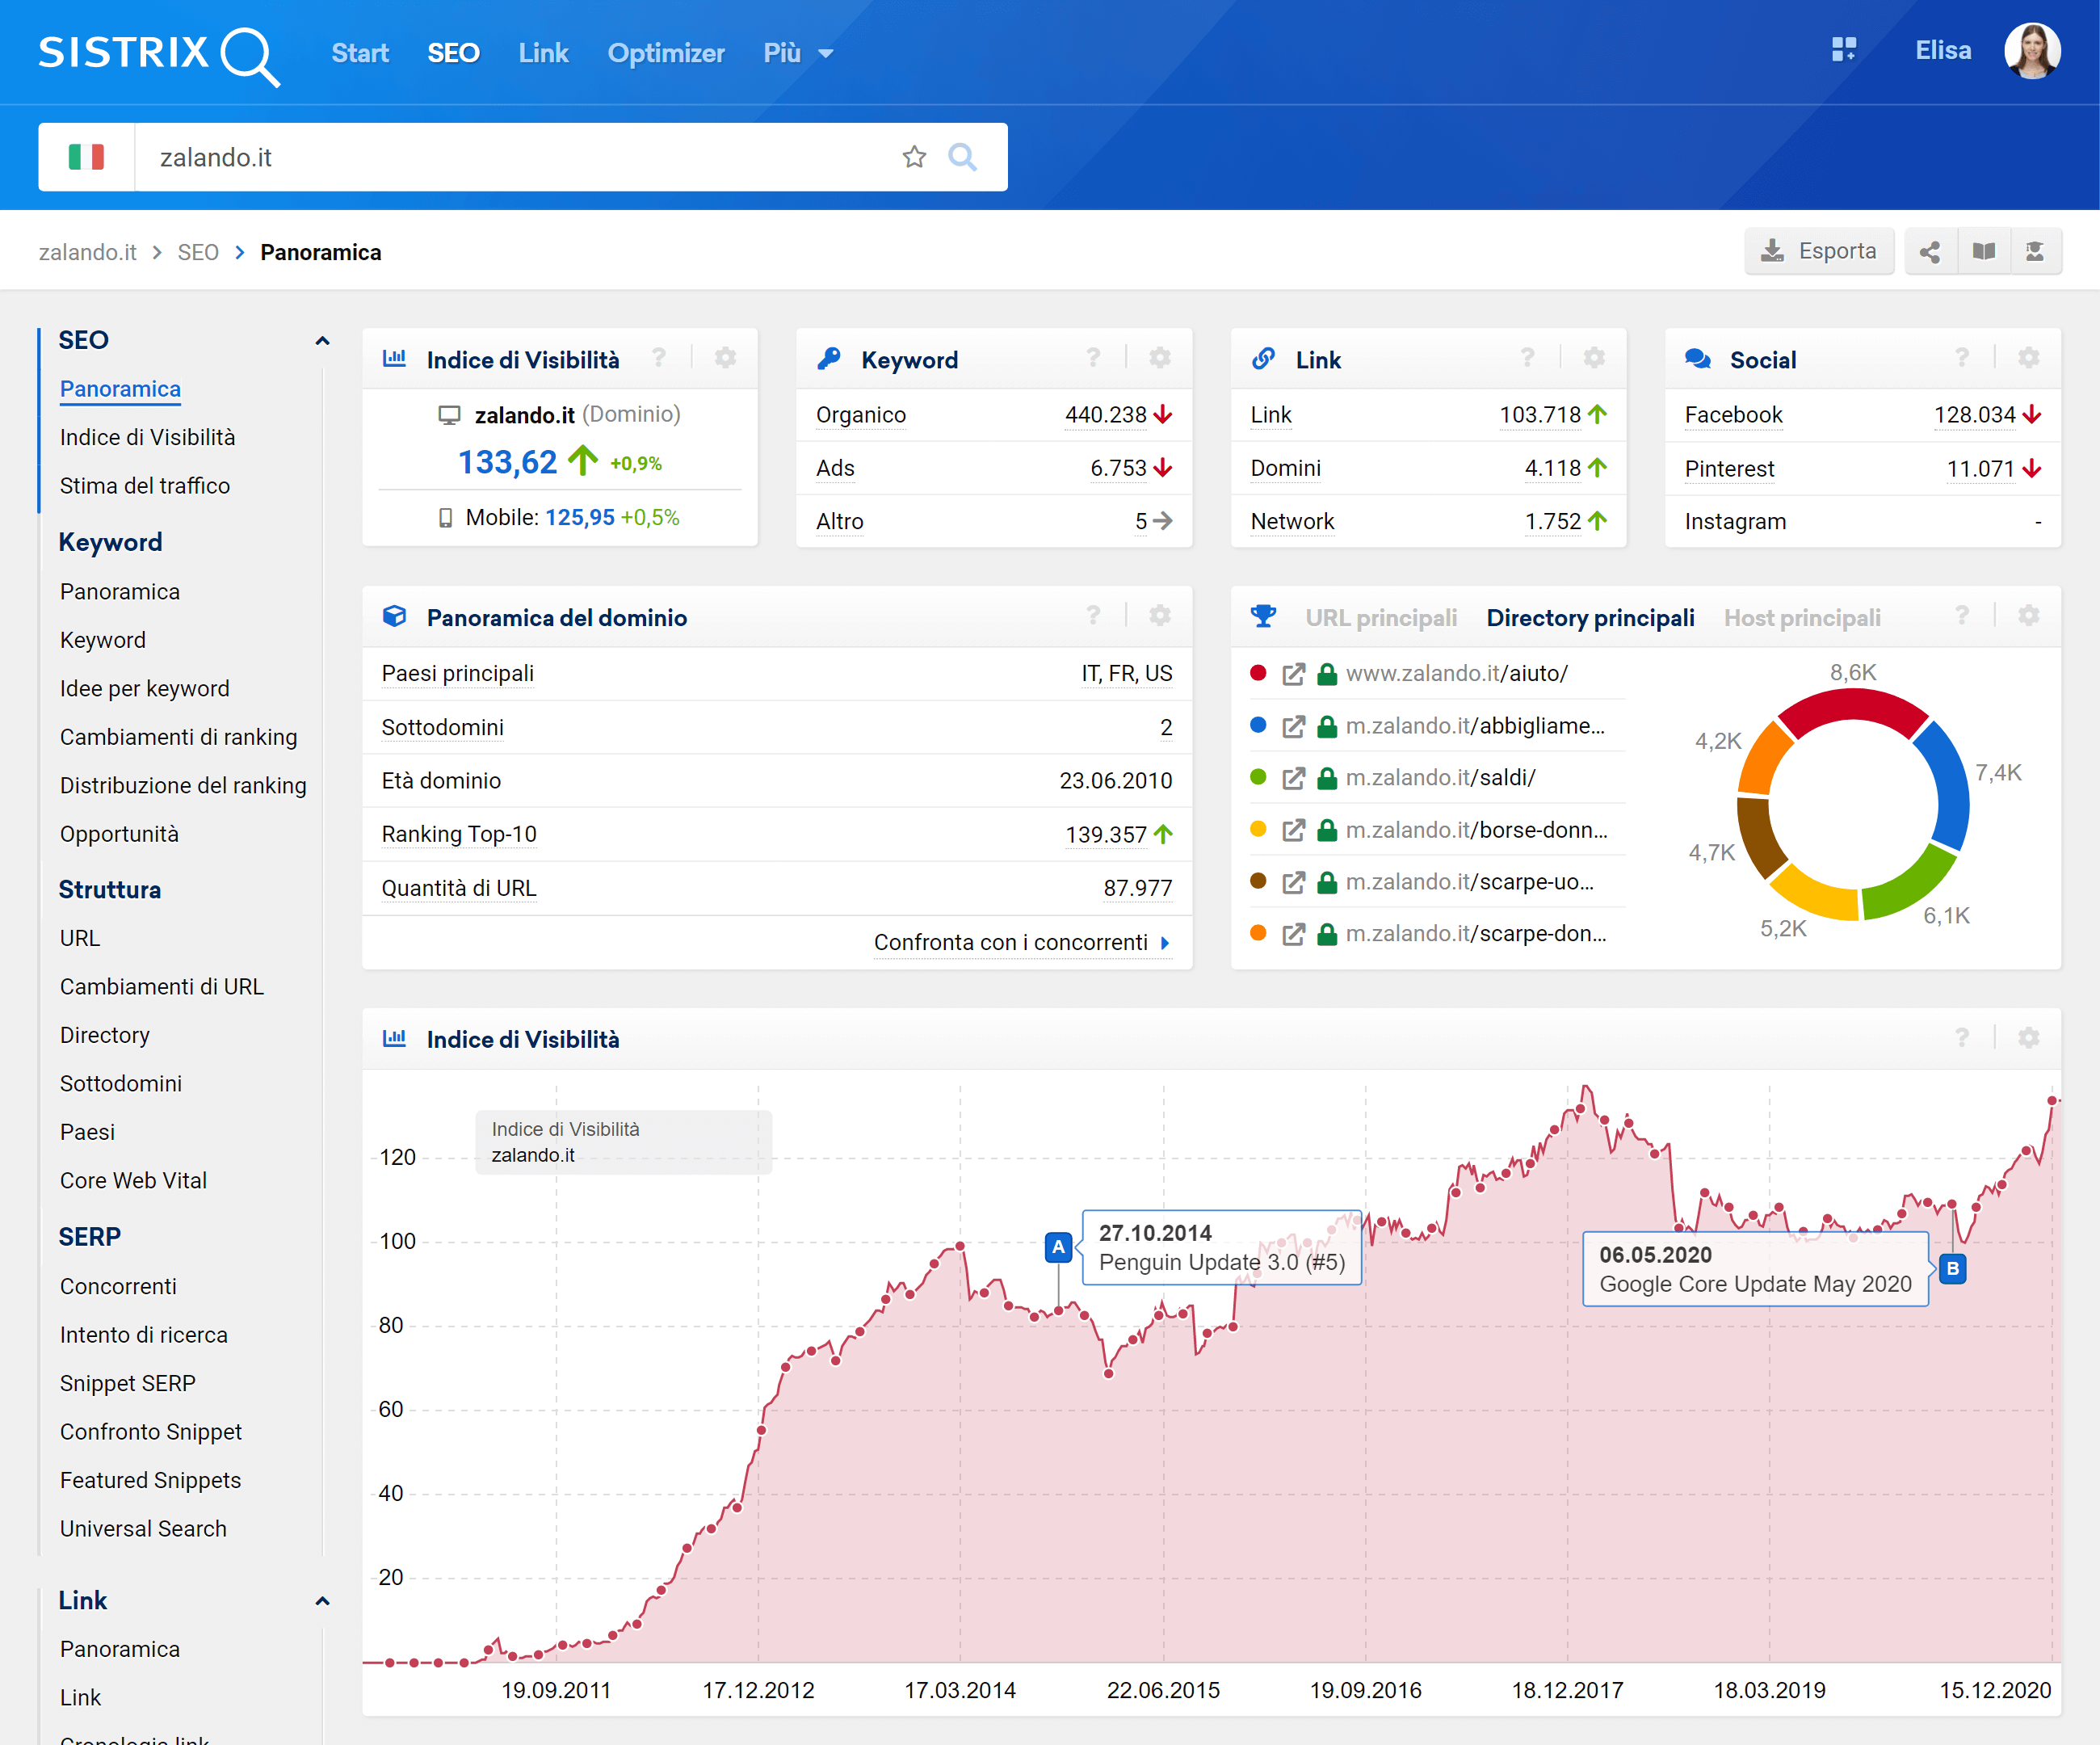Open Directory principali box help icon
Screen dimensions: 2100x1745
(x=1962, y=616)
